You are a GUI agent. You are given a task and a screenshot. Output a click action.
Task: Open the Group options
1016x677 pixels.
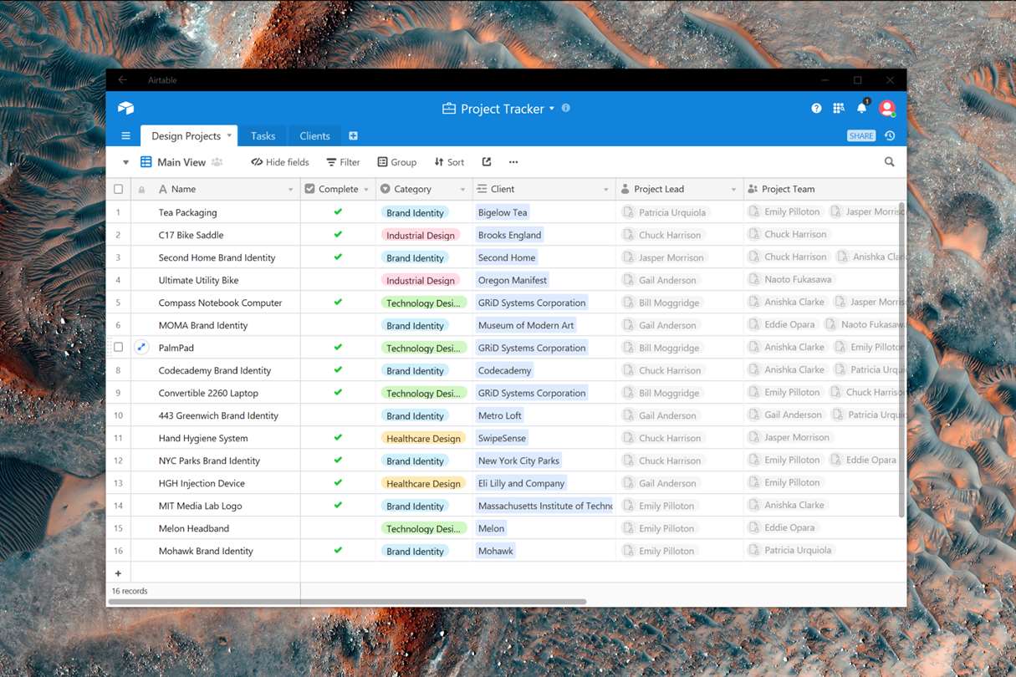(396, 162)
